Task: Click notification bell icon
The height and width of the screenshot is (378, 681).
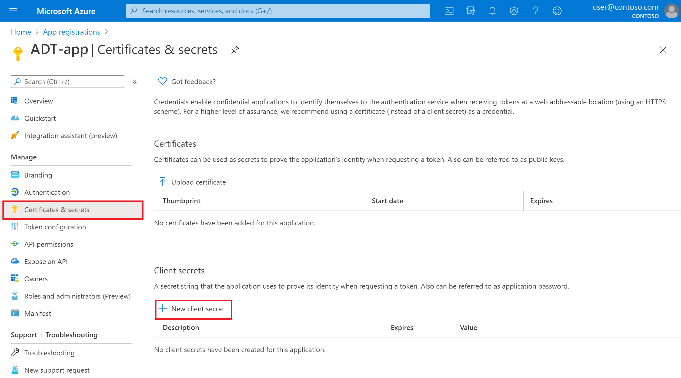Action: [x=492, y=10]
